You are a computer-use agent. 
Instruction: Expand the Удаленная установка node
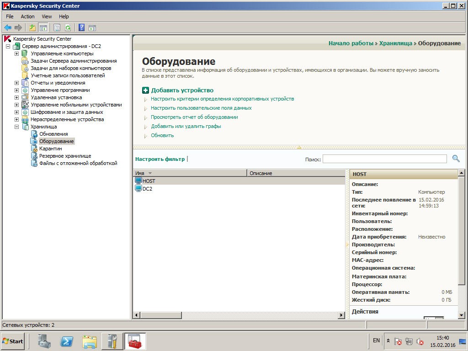[x=17, y=98]
